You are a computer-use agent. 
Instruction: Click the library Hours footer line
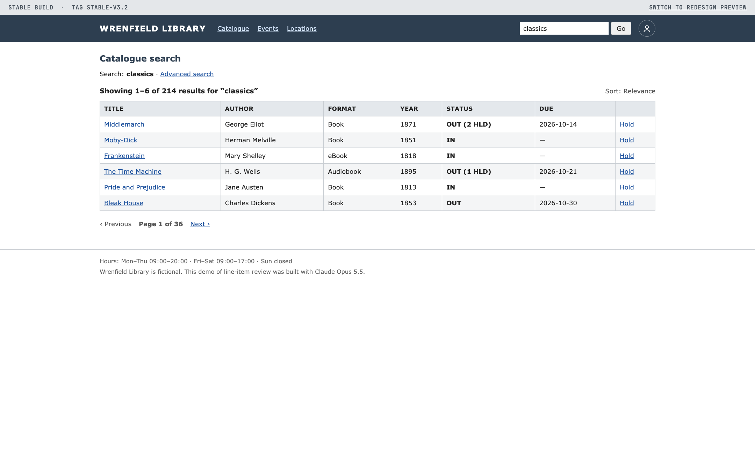coord(196,261)
